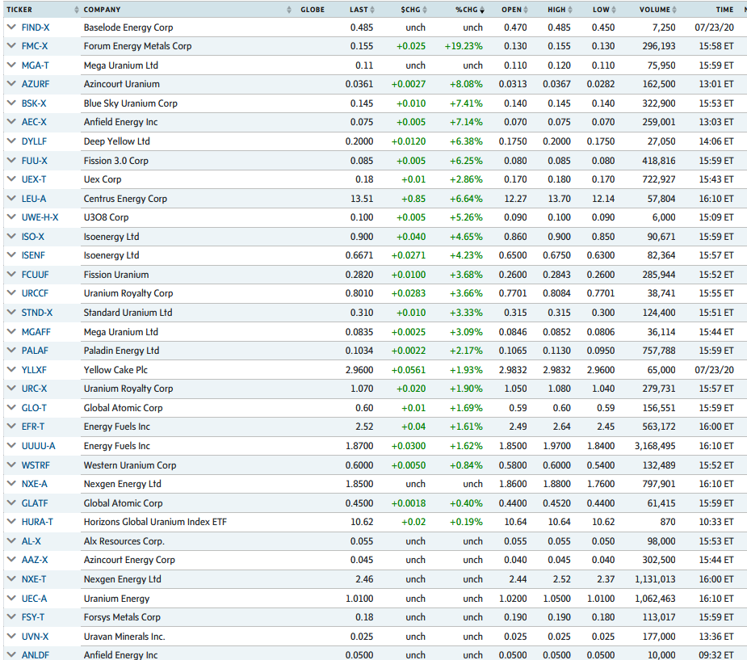Select Western Uranium Corp company name
The height and width of the screenshot is (660, 747).
(x=130, y=465)
